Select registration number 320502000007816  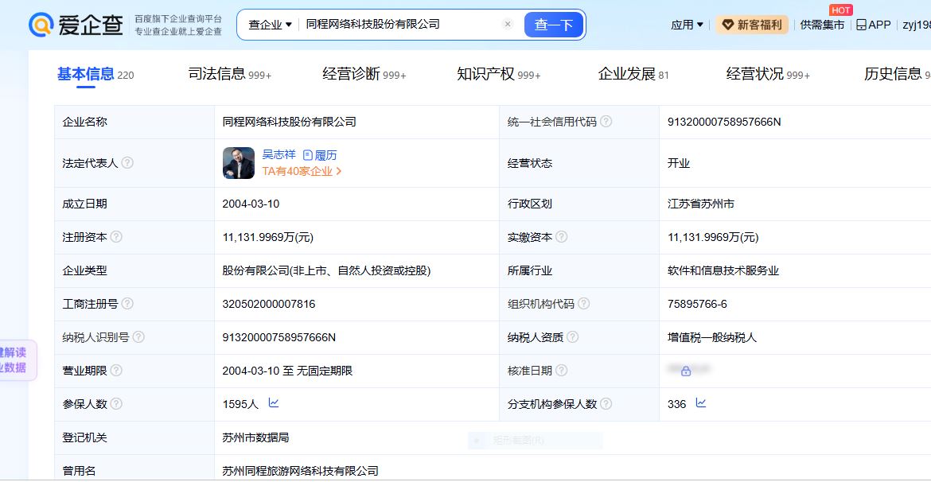tap(269, 304)
